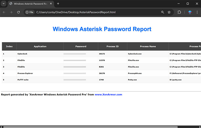Select the Process Explorer application cell
Screen dimensions: 201x128
coord(40,73)
